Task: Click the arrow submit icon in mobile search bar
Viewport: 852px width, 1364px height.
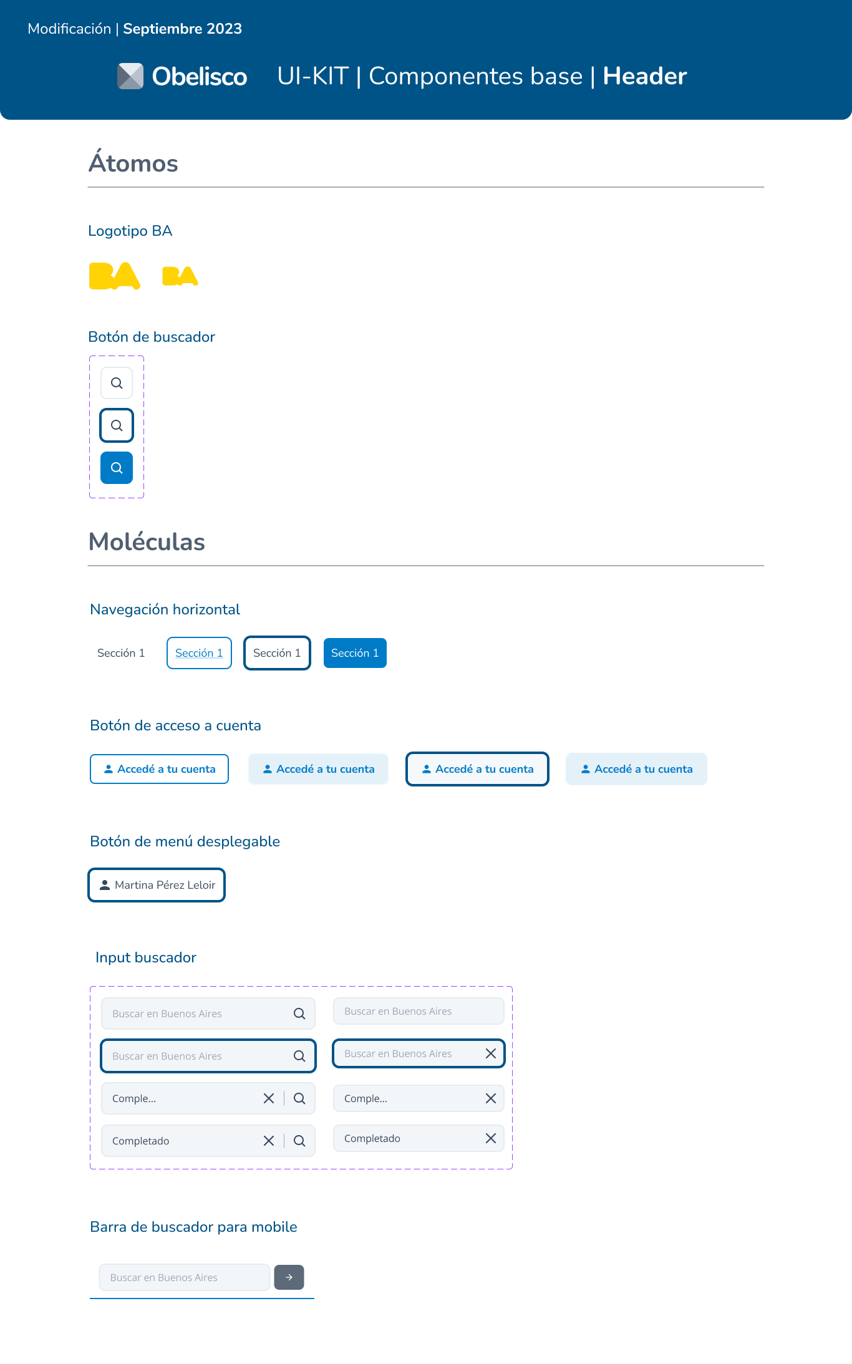Action: (289, 1277)
